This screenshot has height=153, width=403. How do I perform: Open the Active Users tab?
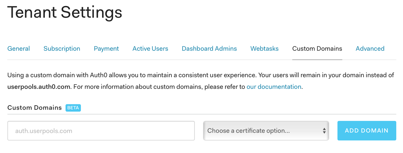(x=150, y=49)
